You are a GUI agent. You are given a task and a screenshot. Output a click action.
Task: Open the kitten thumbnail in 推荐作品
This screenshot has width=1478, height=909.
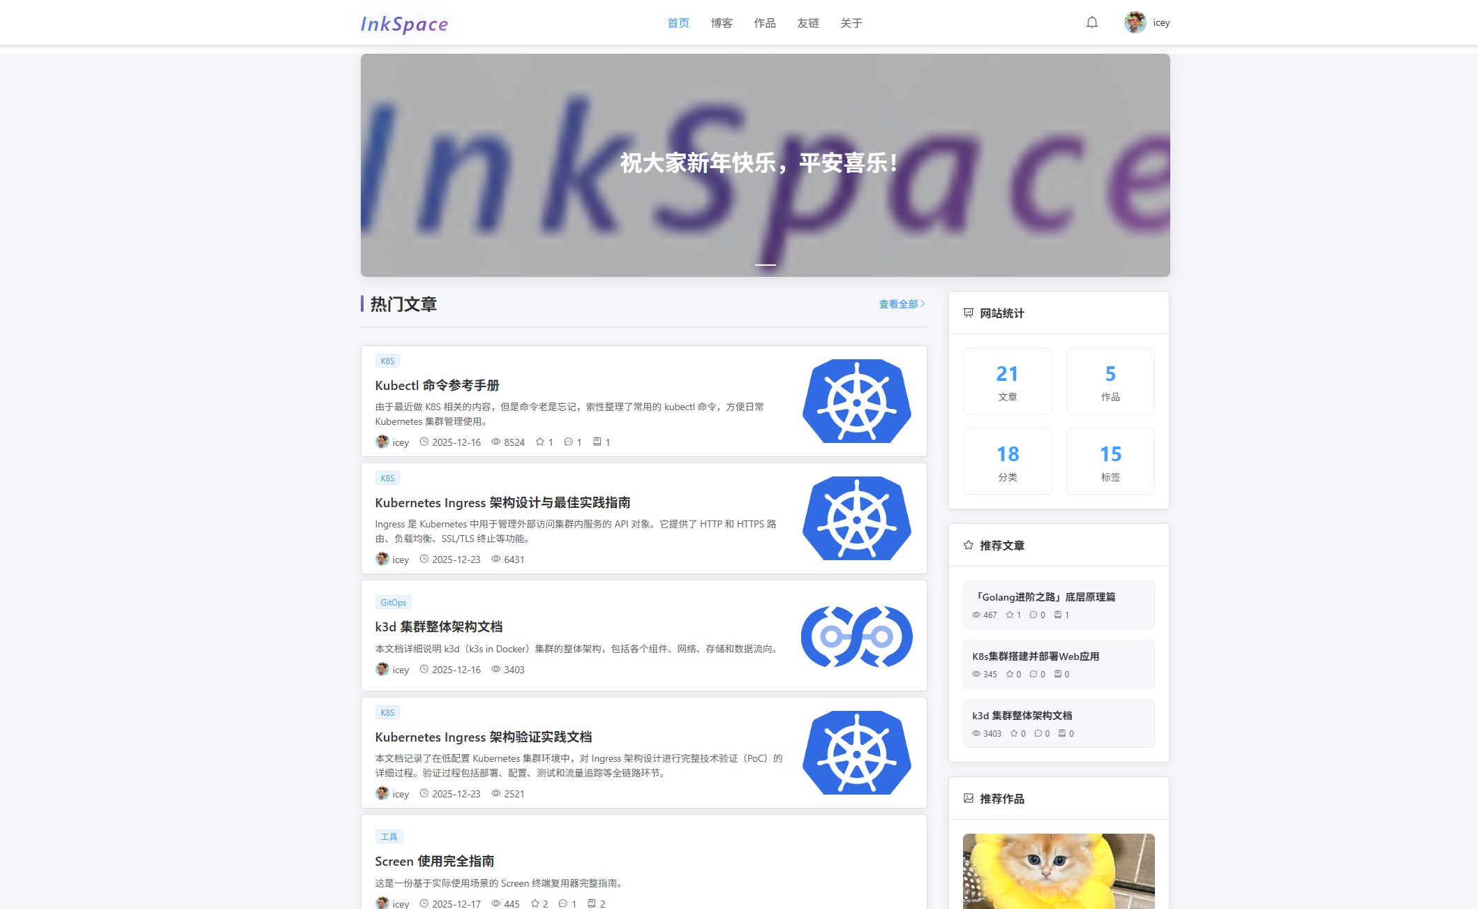1058,871
